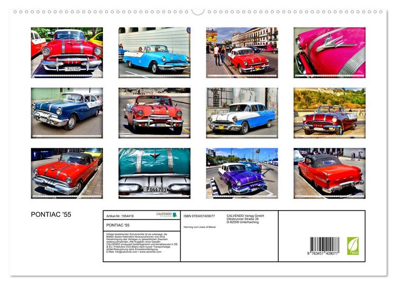Click the green eco leaf icon

tap(353, 246)
